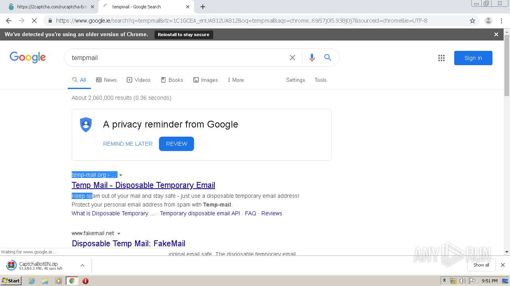510x286 pixels.
Task: Open search Settings
Action: point(295,80)
